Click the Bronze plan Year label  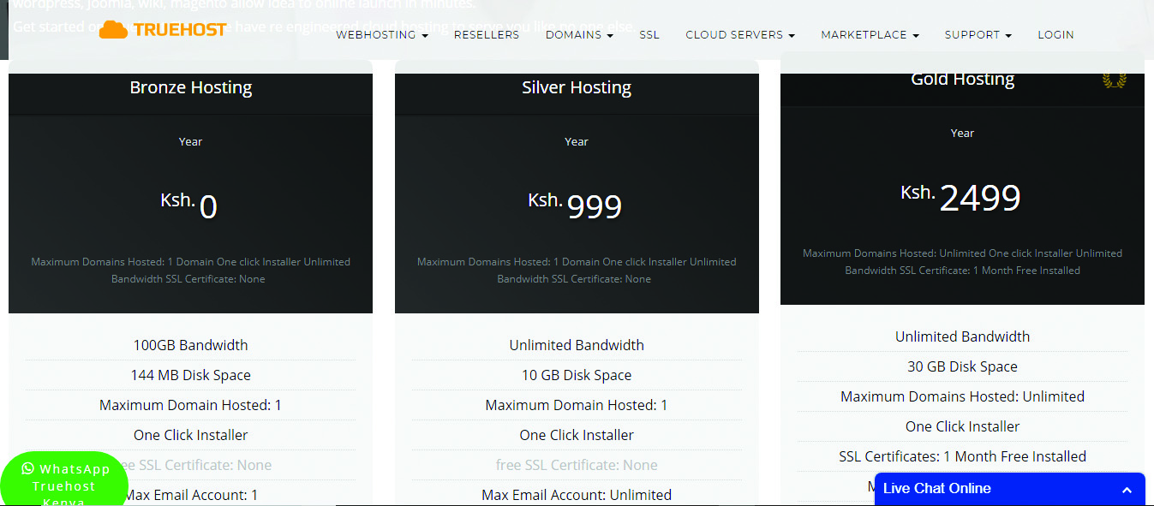(191, 141)
